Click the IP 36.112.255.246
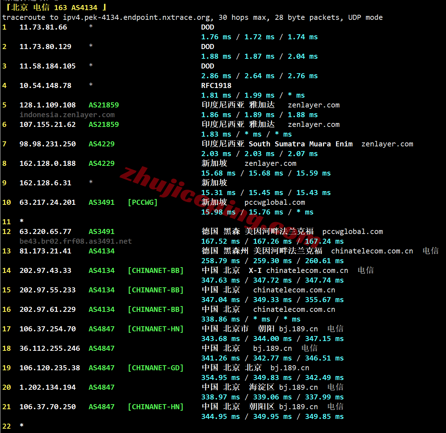This screenshot has width=446, height=433. click(50, 348)
